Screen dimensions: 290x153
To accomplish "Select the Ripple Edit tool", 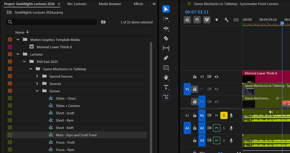I will pyautogui.click(x=166, y=29).
